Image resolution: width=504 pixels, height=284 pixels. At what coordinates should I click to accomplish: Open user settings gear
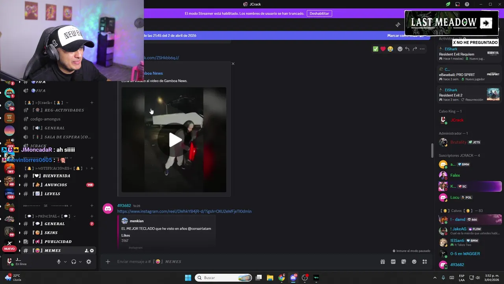coord(89,262)
